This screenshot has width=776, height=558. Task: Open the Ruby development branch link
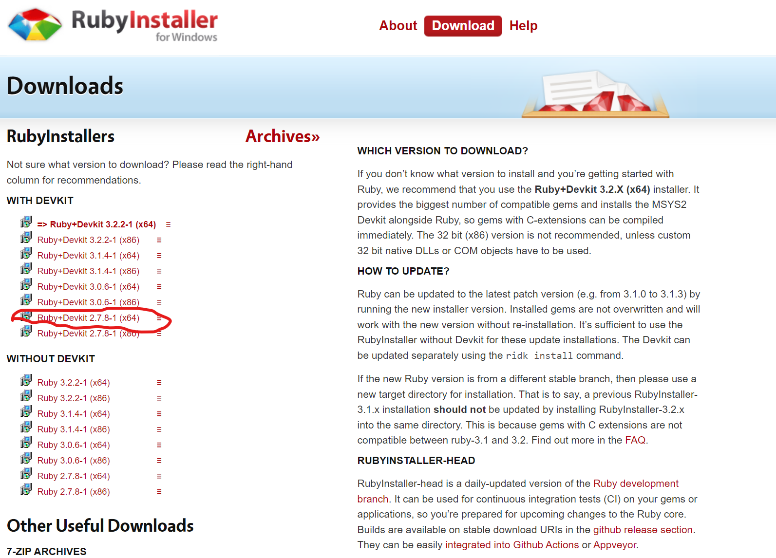click(636, 484)
